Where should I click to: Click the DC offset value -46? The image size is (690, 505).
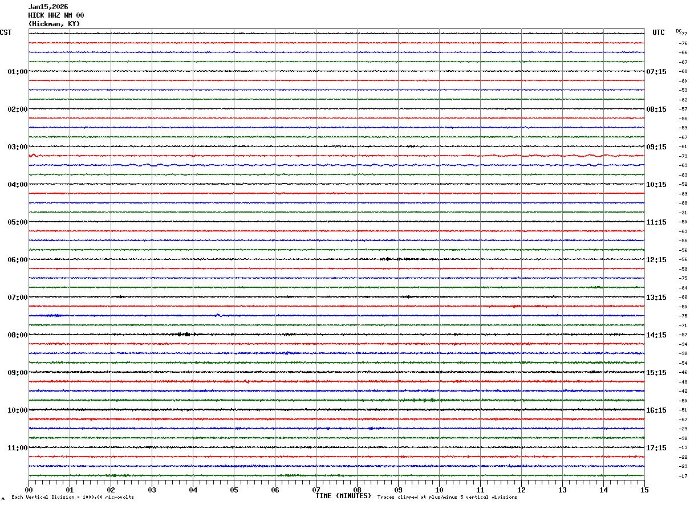683,372
